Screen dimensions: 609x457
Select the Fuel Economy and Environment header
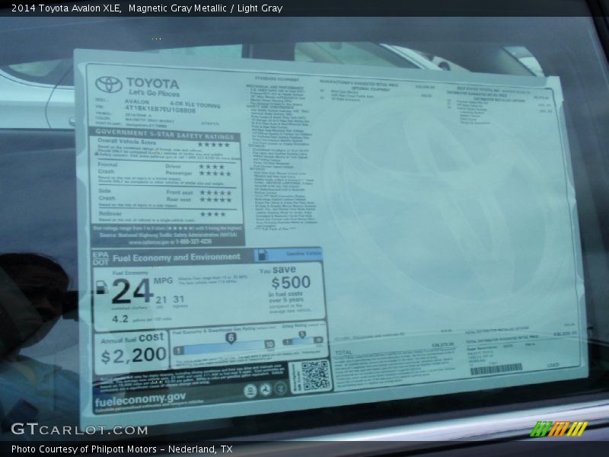click(177, 256)
